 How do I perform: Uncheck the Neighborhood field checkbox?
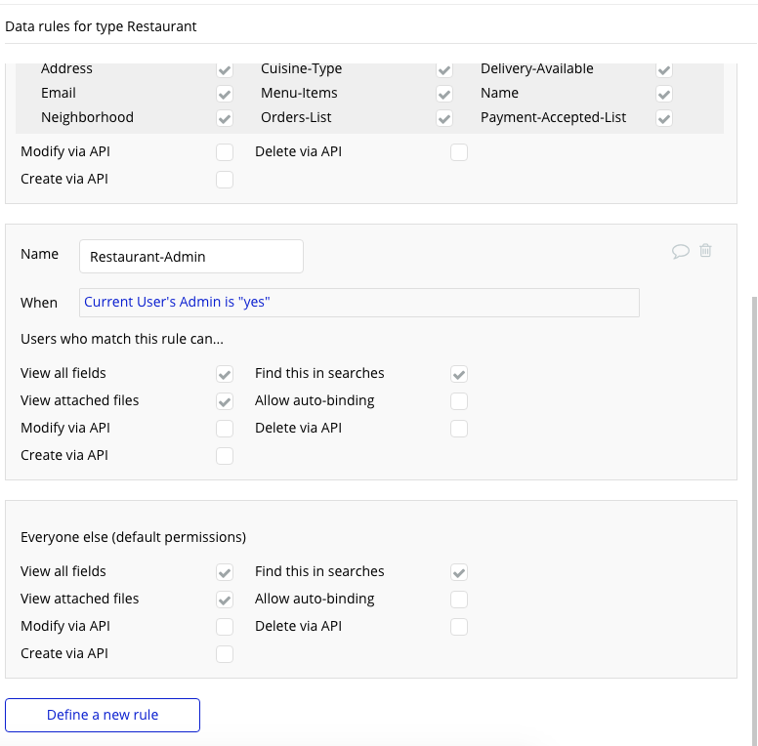(x=225, y=119)
